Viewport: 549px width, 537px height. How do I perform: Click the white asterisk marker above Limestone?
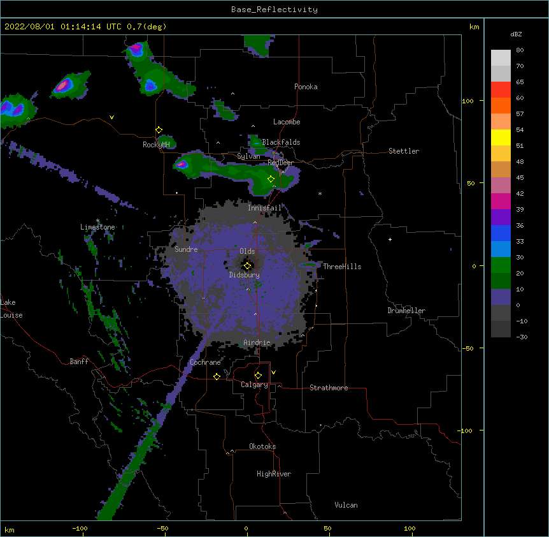coord(97,221)
